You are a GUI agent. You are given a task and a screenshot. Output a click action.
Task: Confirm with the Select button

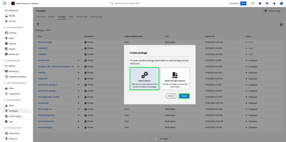click(184, 96)
